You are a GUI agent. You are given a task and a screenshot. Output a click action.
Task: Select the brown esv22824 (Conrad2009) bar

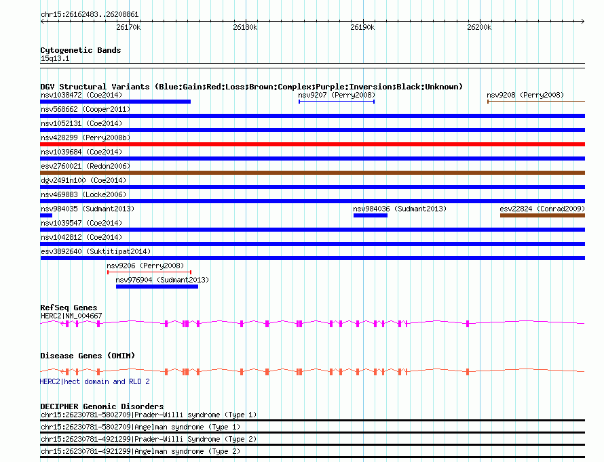542,215
